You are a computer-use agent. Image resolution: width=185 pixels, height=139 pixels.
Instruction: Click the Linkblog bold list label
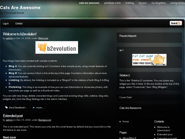point(14,80)
